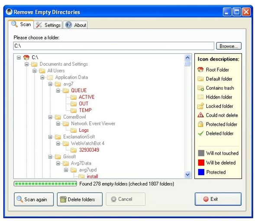Screen dimensions: 255x221
Task: Collapse the Grisoft folder node
Action: (50, 157)
